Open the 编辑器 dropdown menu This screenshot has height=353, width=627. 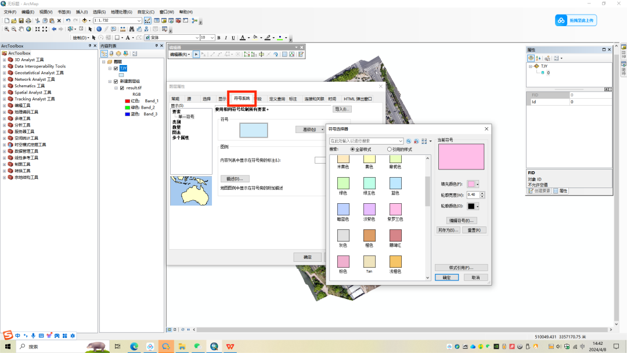[x=180, y=55]
